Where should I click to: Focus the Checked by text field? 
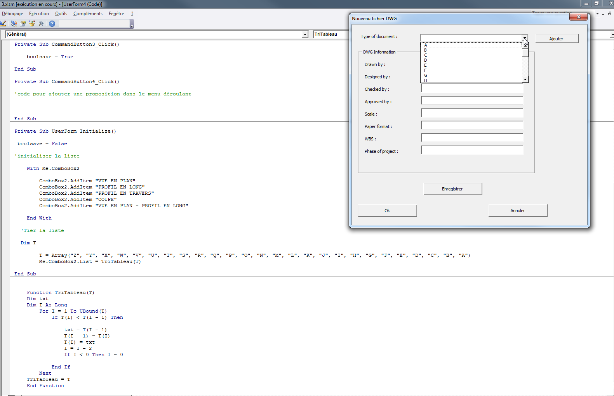tap(472, 88)
